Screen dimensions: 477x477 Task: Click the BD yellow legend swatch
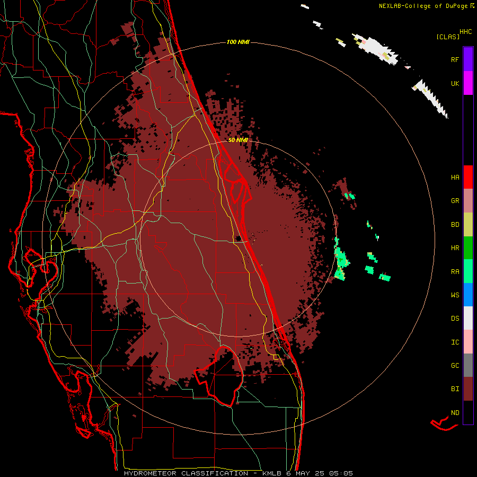[x=468, y=224]
